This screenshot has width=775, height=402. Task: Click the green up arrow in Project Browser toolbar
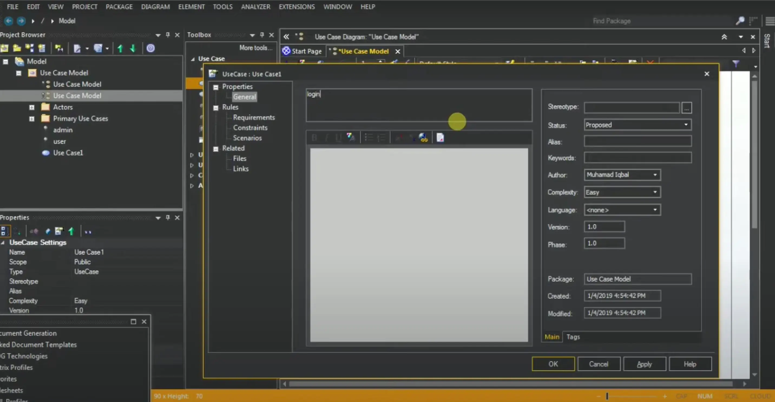(120, 48)
